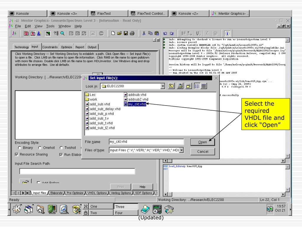Expand the Look in ELEC2200 dropdown
Screen dimensions: 302x227
[163, 86]
